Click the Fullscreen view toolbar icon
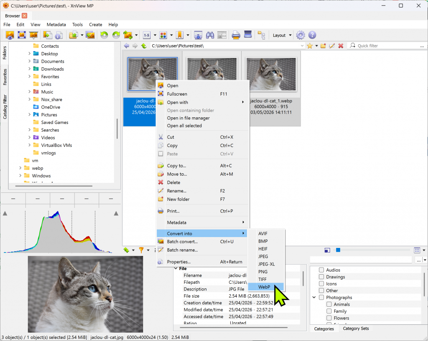The width and height of the screenshot is (428, 341). click(x=22, y=35)
